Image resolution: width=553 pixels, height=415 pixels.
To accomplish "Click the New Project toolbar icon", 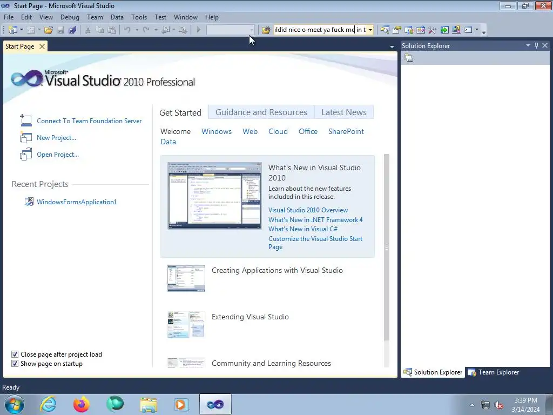I will [13, 30].
